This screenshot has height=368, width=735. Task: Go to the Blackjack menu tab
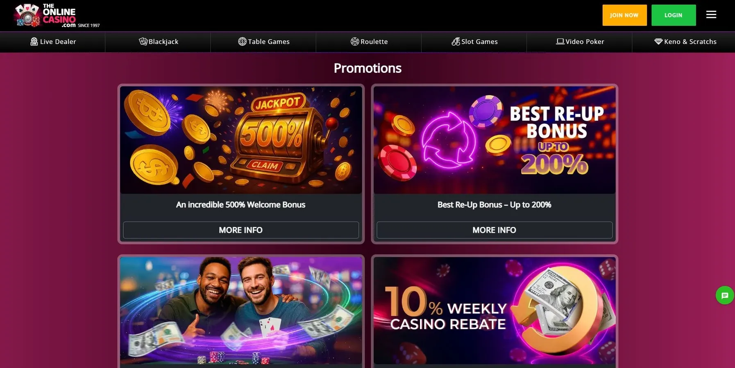[x=158, y=42]
